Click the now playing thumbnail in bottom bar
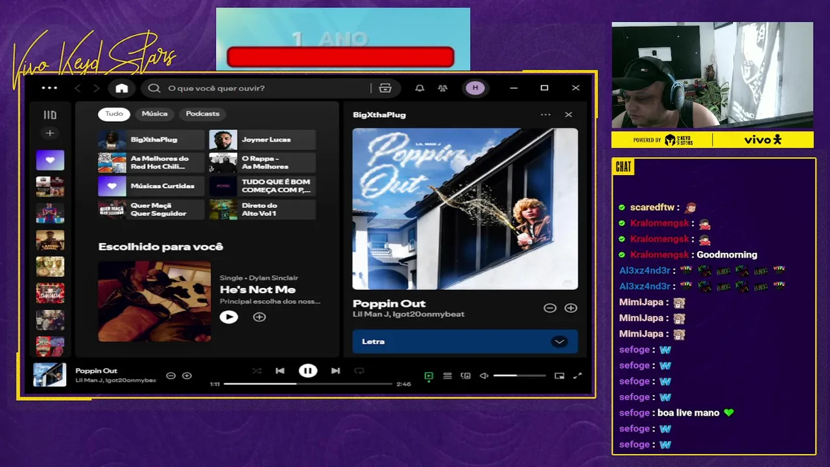The image size is (830, 467). (x=50, y=376)
